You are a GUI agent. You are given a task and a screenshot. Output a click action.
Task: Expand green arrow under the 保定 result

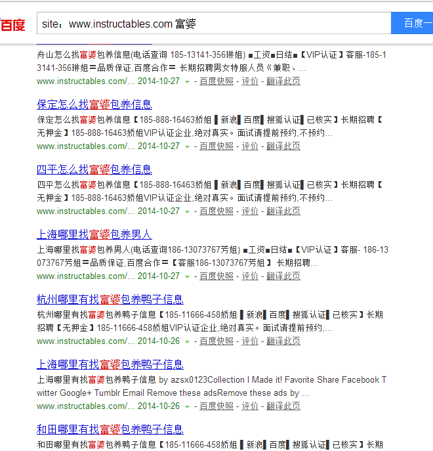(188, 147)
